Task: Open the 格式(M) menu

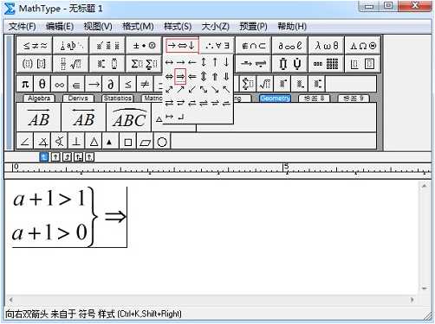Action: tap(138, 27)
